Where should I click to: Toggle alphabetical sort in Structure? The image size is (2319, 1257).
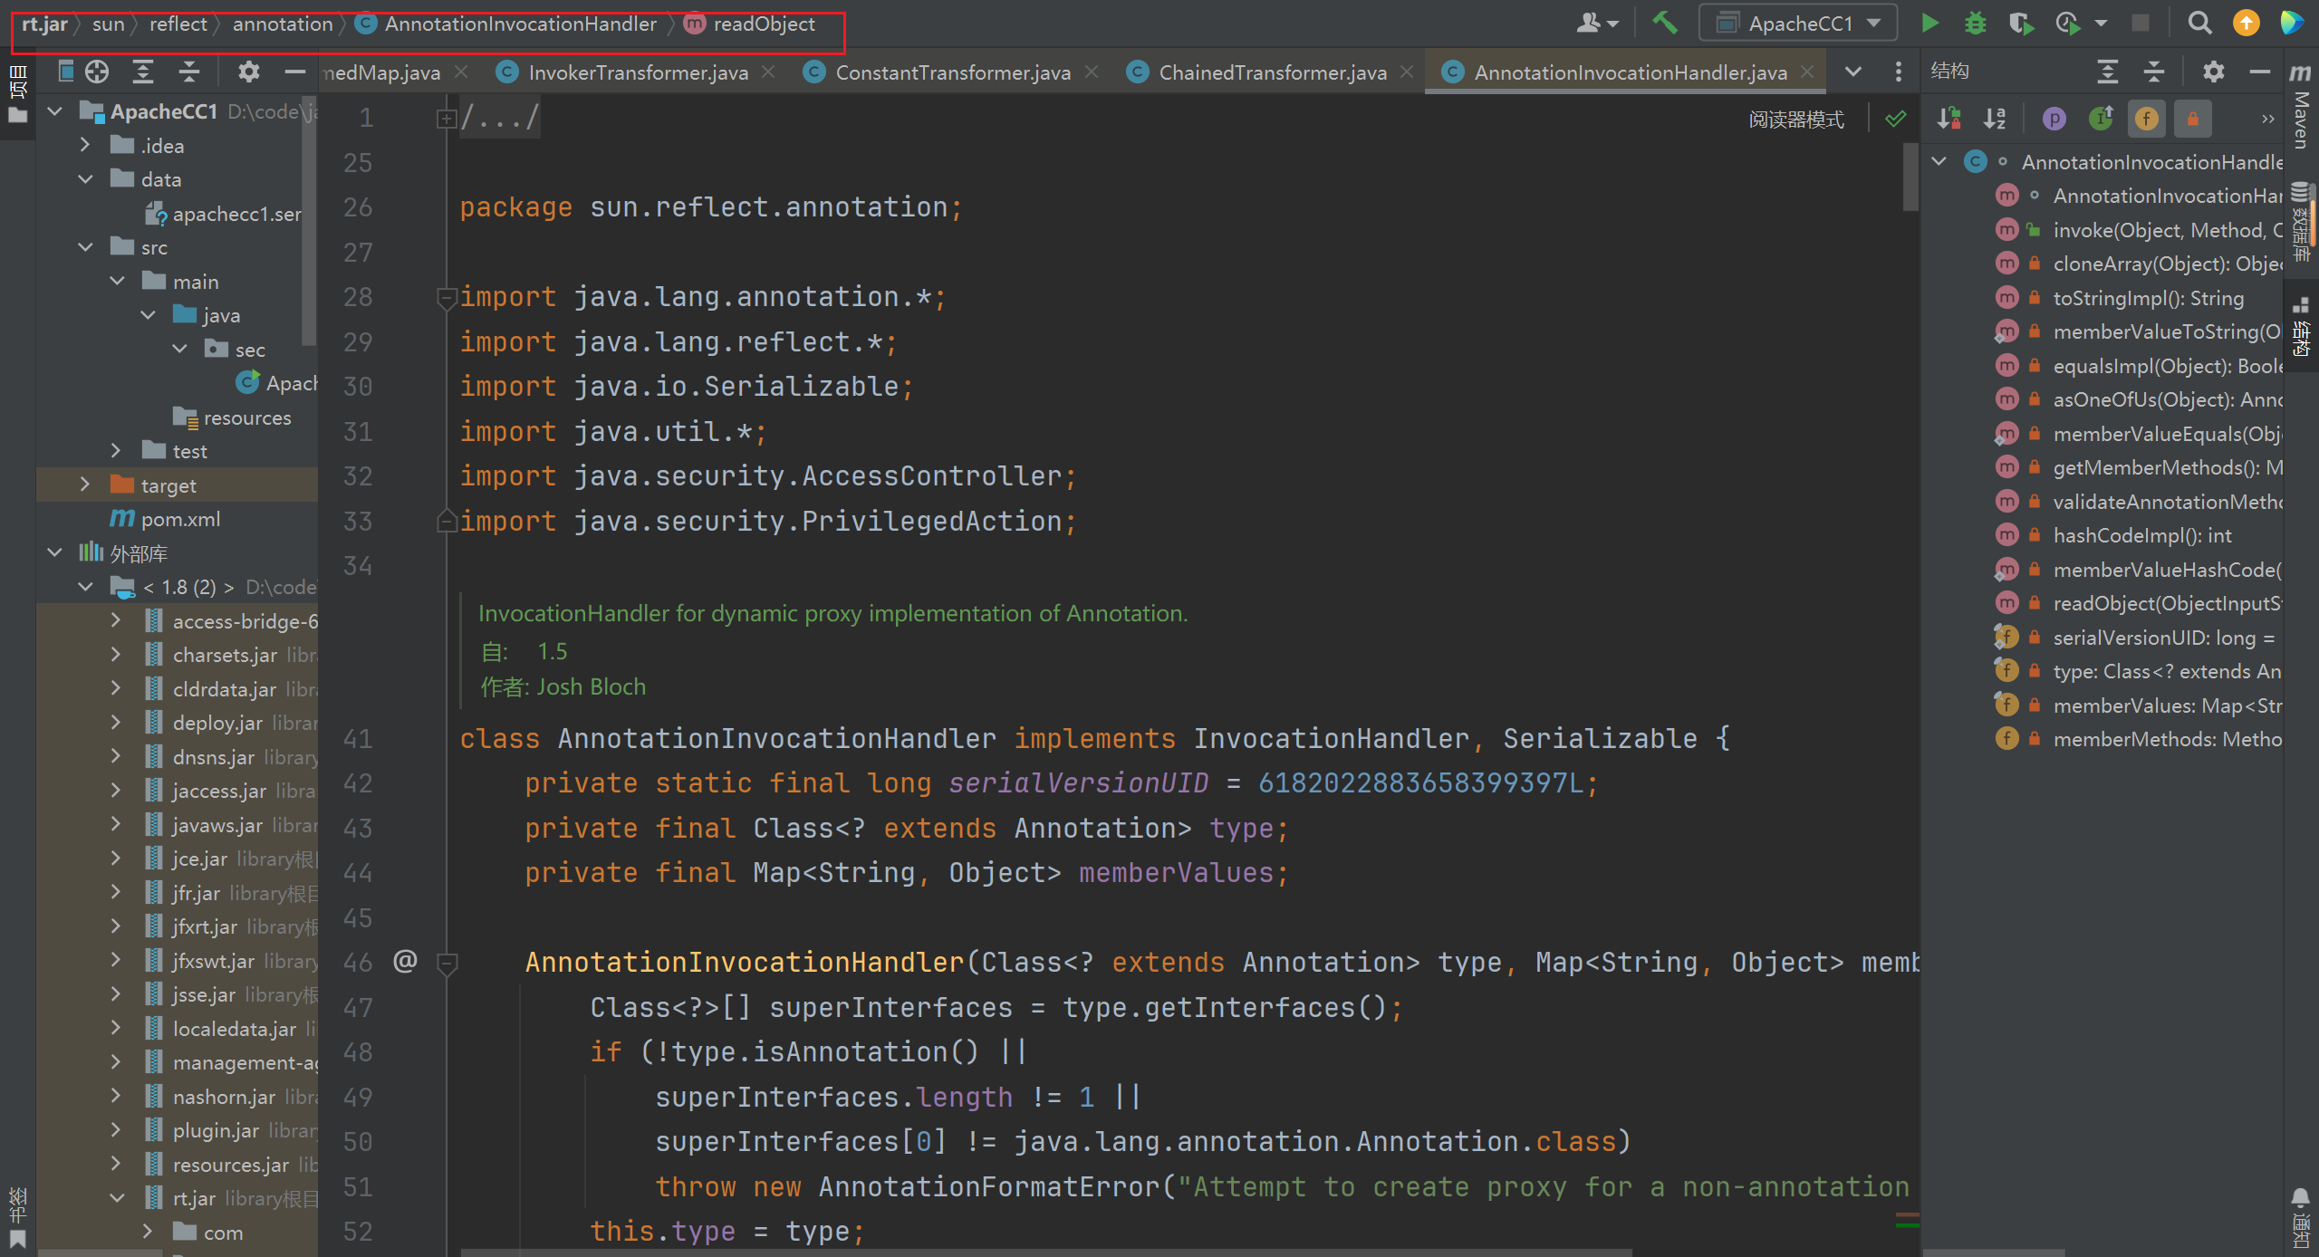coord(1995,119)
